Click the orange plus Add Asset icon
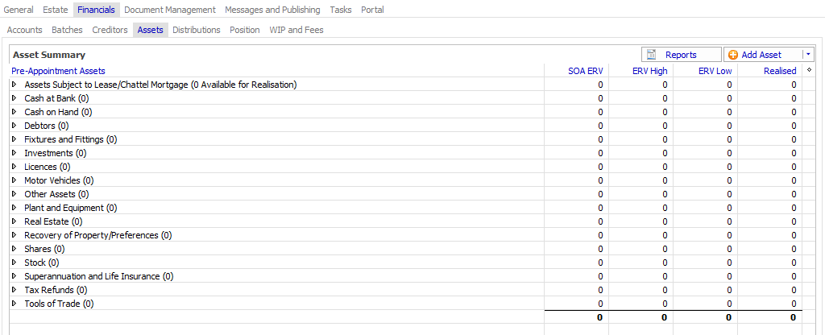 pyautogui.click(x=732, y=55)
